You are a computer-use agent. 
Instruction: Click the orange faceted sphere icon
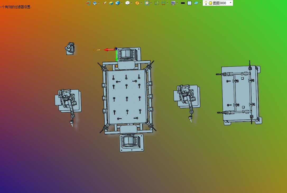click(x=137, y=3)
